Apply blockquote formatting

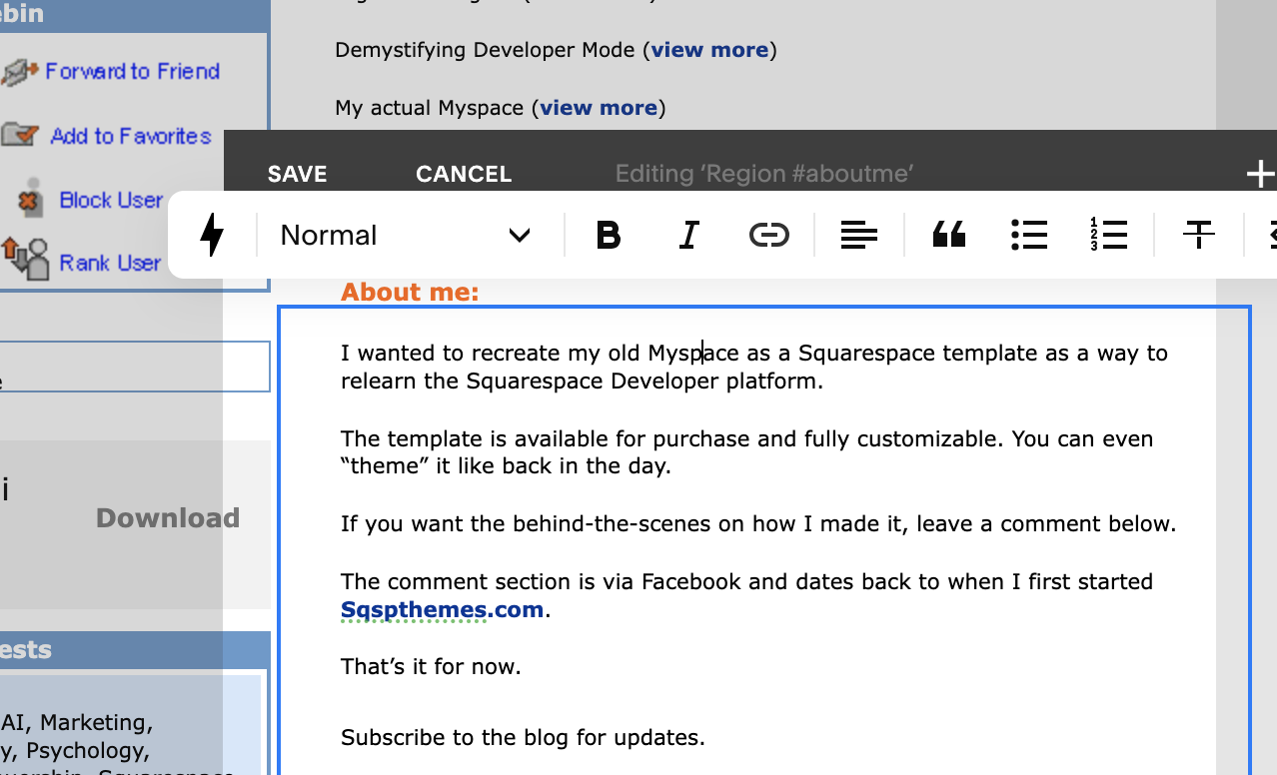(x=949, y=236)
